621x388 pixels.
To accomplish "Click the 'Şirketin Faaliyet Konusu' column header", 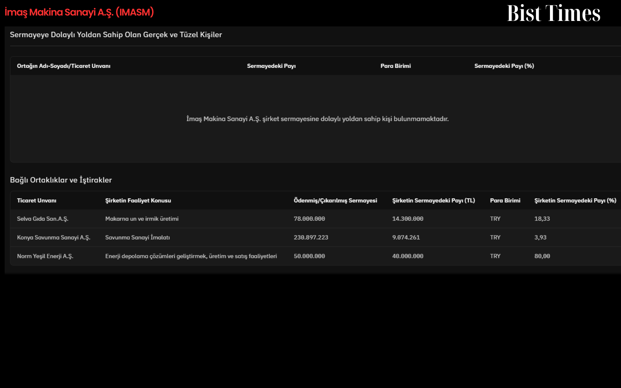I will 138,201.
